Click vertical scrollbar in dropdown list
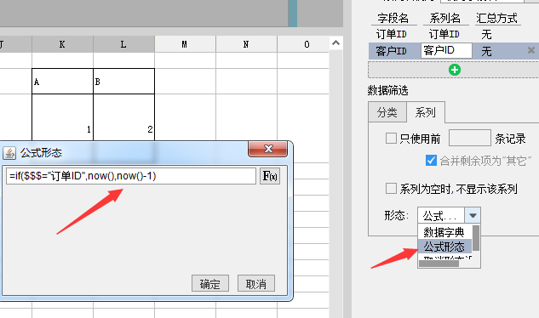539x318 pixels. 476,238
